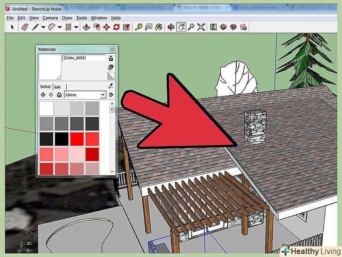
Task: Pick the pure black color swatch
Action: click(62, 139)
